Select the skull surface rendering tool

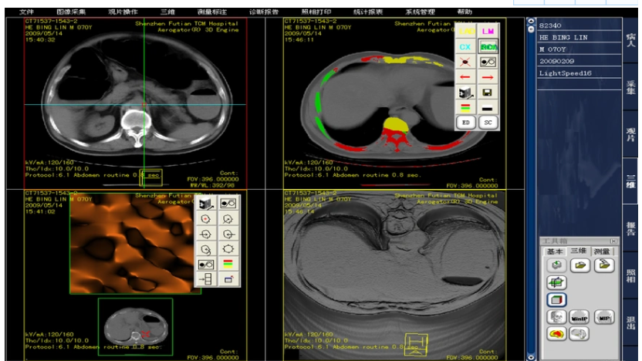556,317
